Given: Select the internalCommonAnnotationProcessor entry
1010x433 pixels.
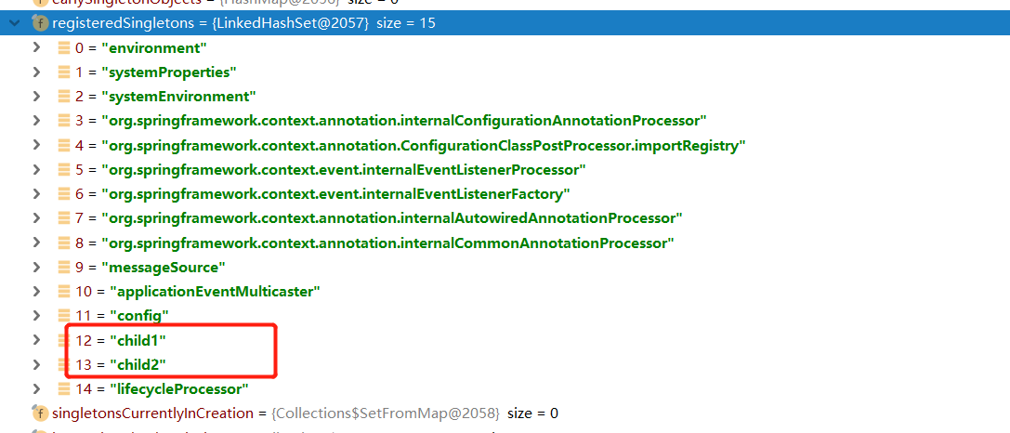Looking at the screenshot, I should click(x=374, y=243).
